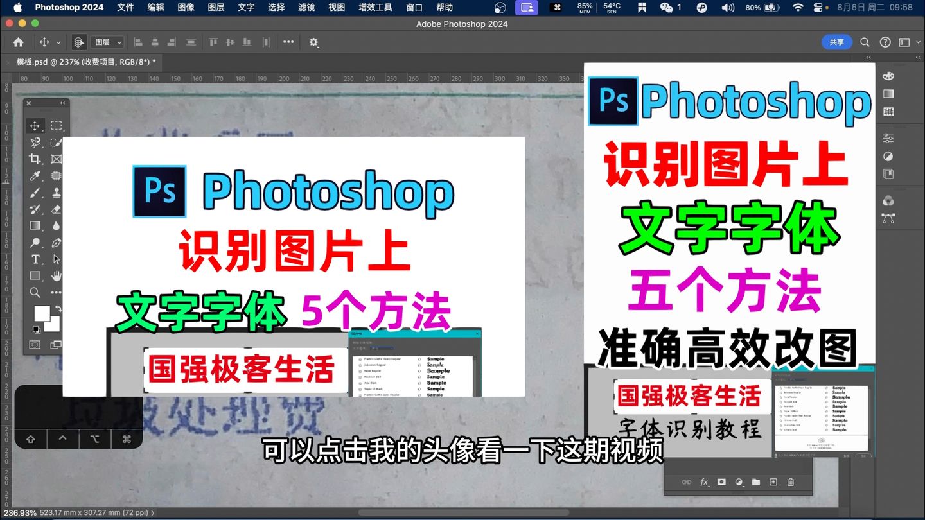Toggle Quick Mask mode
The image size is (925, 520).
(35, 345)
